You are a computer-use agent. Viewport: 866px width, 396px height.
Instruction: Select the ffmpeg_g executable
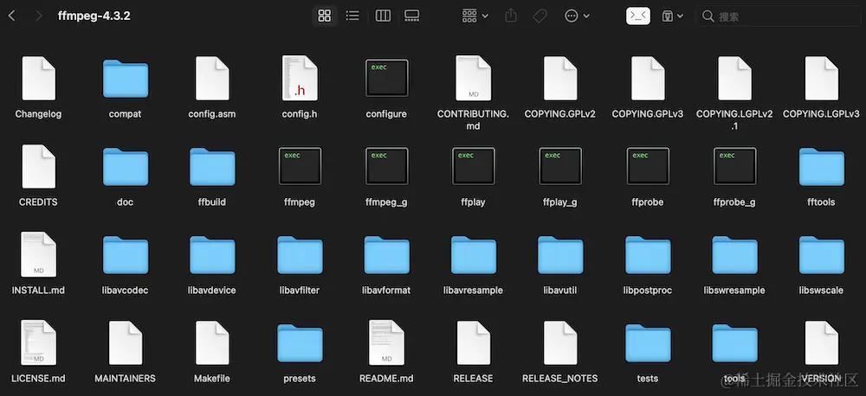click(386, 166)
